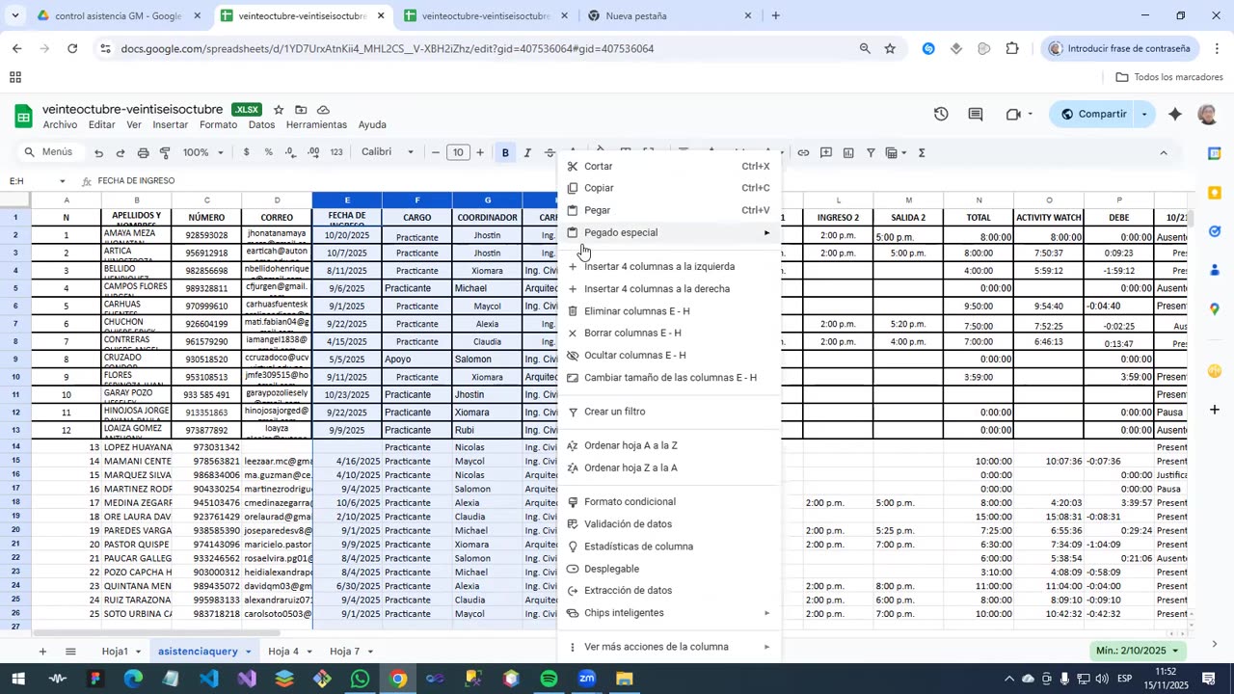Toggle strikethrough formatting

click(550, 152)
